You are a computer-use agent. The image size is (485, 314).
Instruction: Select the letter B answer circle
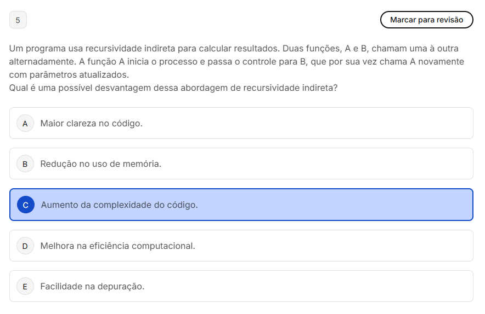pos(25,164)
